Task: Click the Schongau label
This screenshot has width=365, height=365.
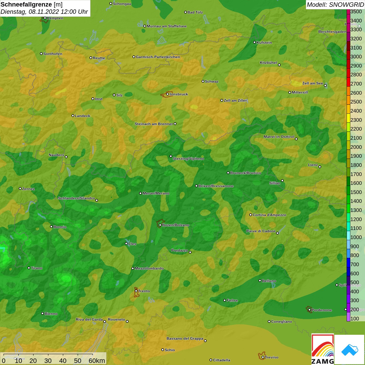Action: pos(122,4)
